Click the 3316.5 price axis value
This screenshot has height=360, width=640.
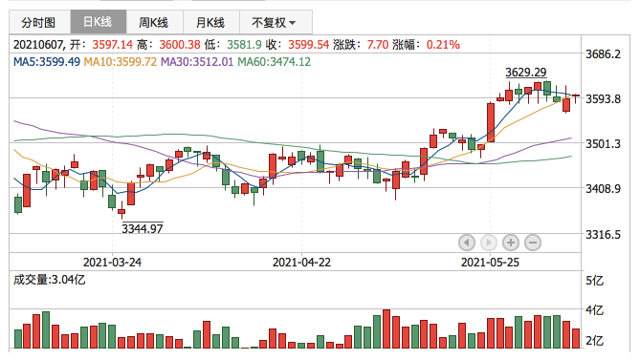pyautogui.click(x=603, y=235)
